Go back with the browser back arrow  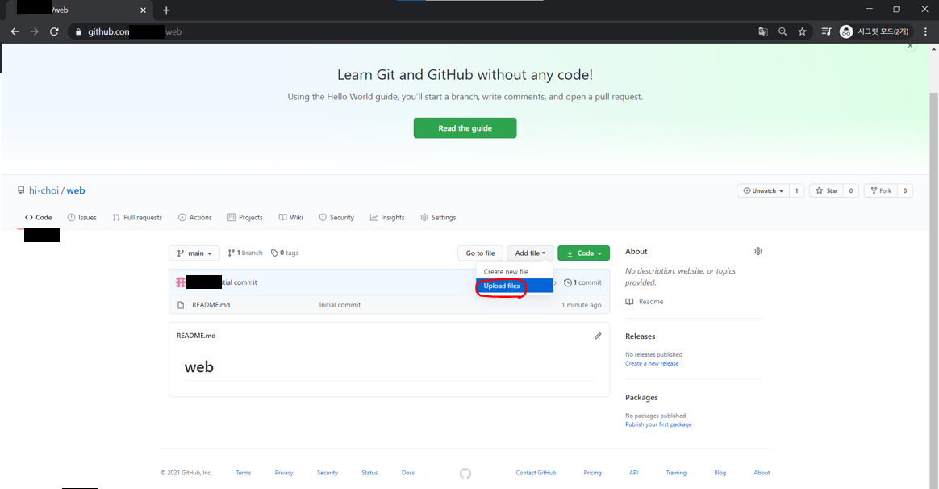click(x=15, y=31)
